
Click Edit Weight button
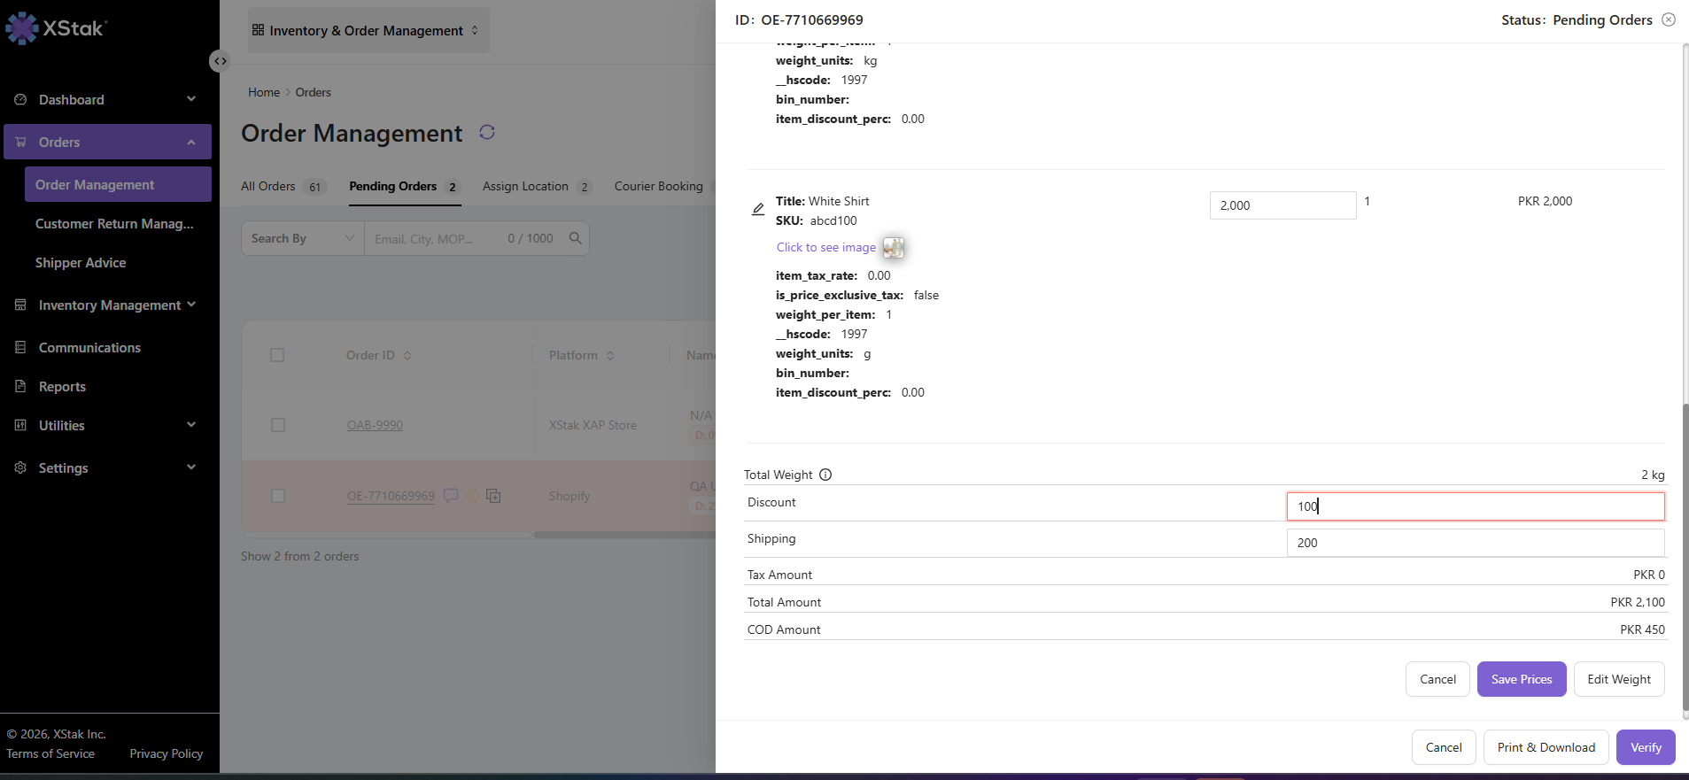tap(1619, 679)
